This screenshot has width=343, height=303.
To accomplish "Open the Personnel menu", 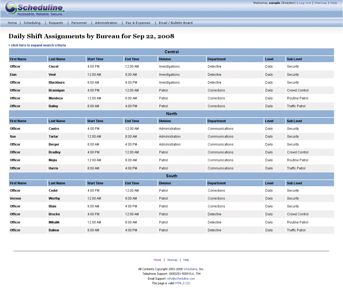I will (x=79, y=23).
